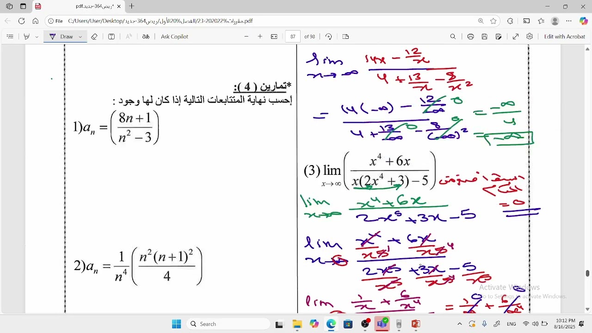Print the PDF document

point(470,37)
